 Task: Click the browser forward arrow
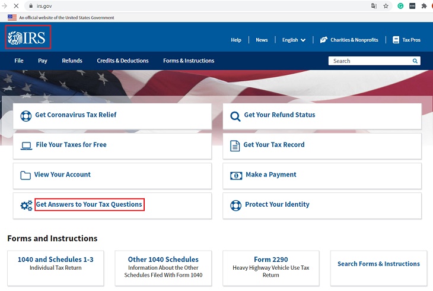click(4, 6)
